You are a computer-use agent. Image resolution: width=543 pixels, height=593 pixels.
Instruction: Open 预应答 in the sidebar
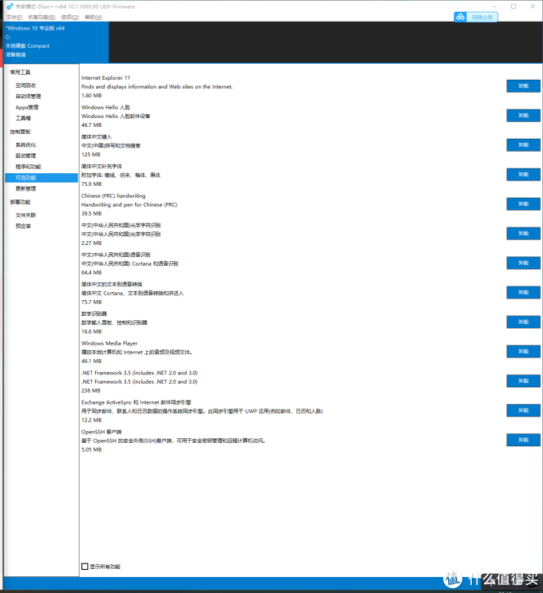[23, 226]
